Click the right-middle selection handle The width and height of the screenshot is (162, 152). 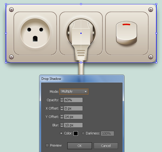pos(156,33)
